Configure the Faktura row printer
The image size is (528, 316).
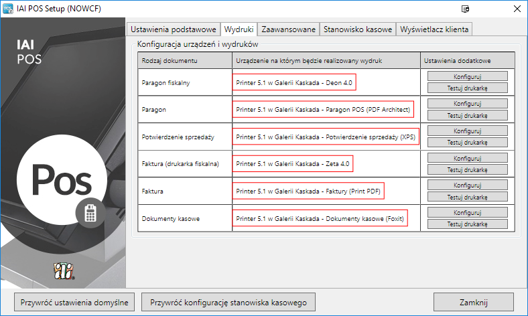tap(468, 185)
